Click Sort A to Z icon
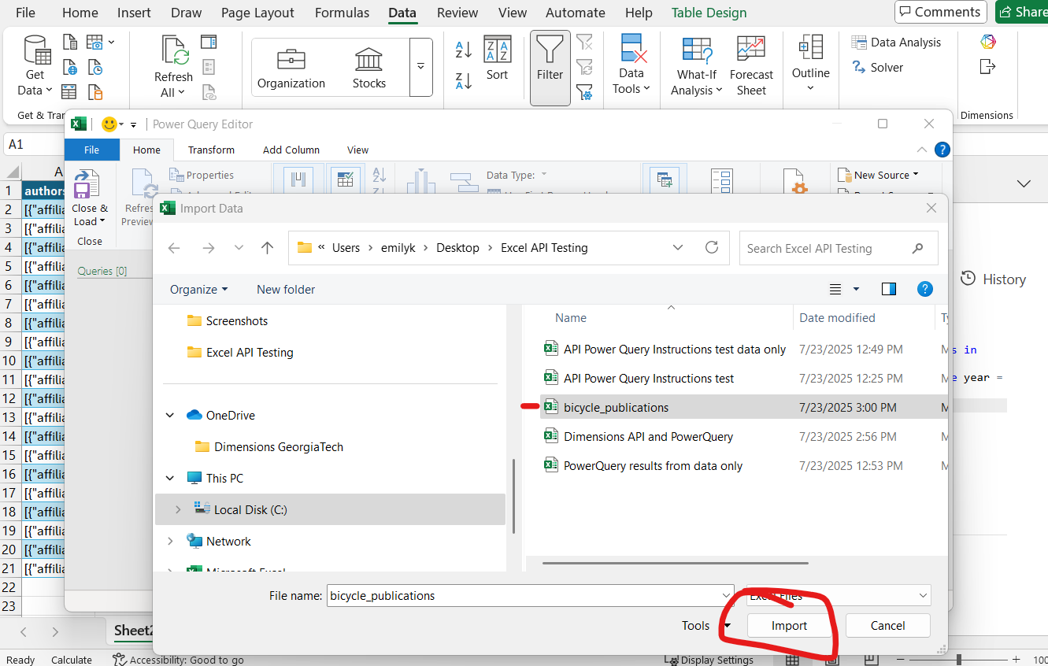The height and width of the screenshot is (666, 1048). tap(464, 50)
